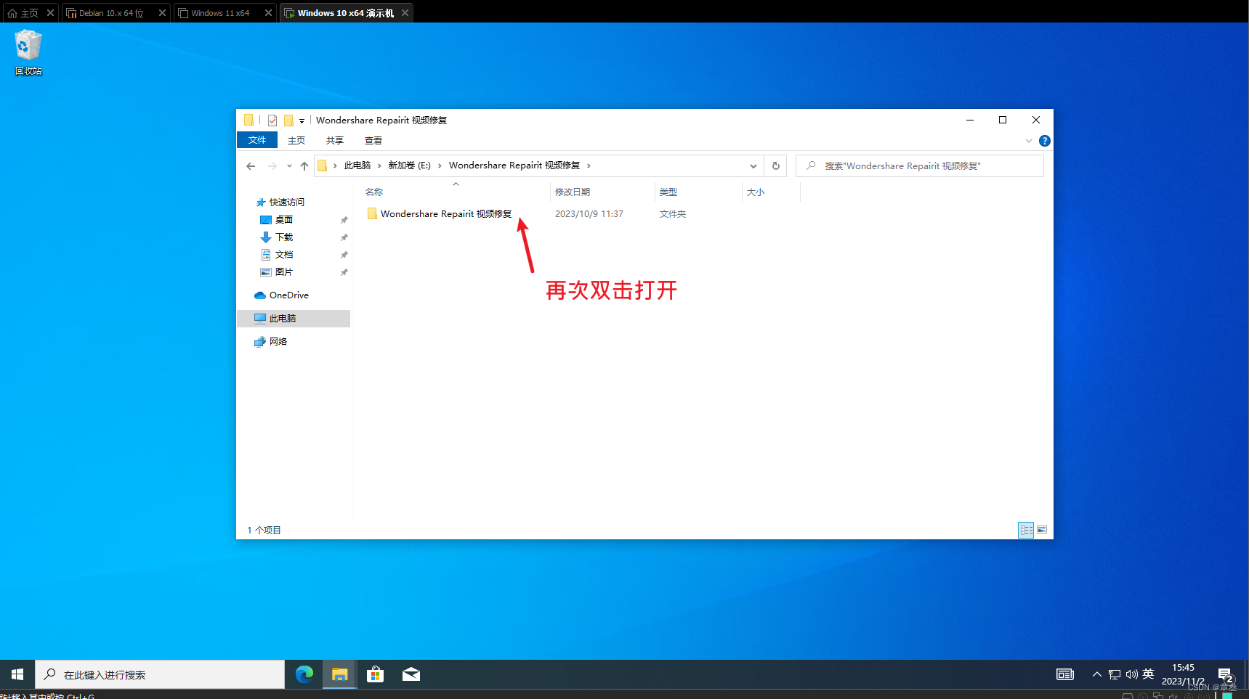Open the File ribbon tab
The image size is (1249, 699).
(x=257, y=140)
